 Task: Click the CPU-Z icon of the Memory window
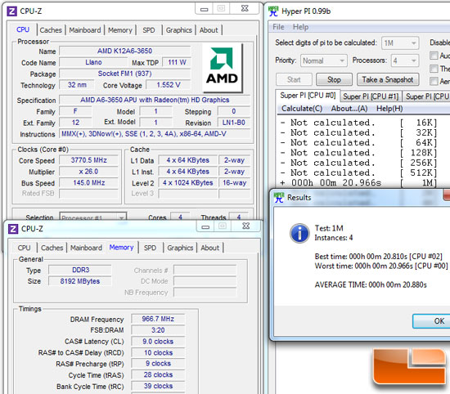13,229
